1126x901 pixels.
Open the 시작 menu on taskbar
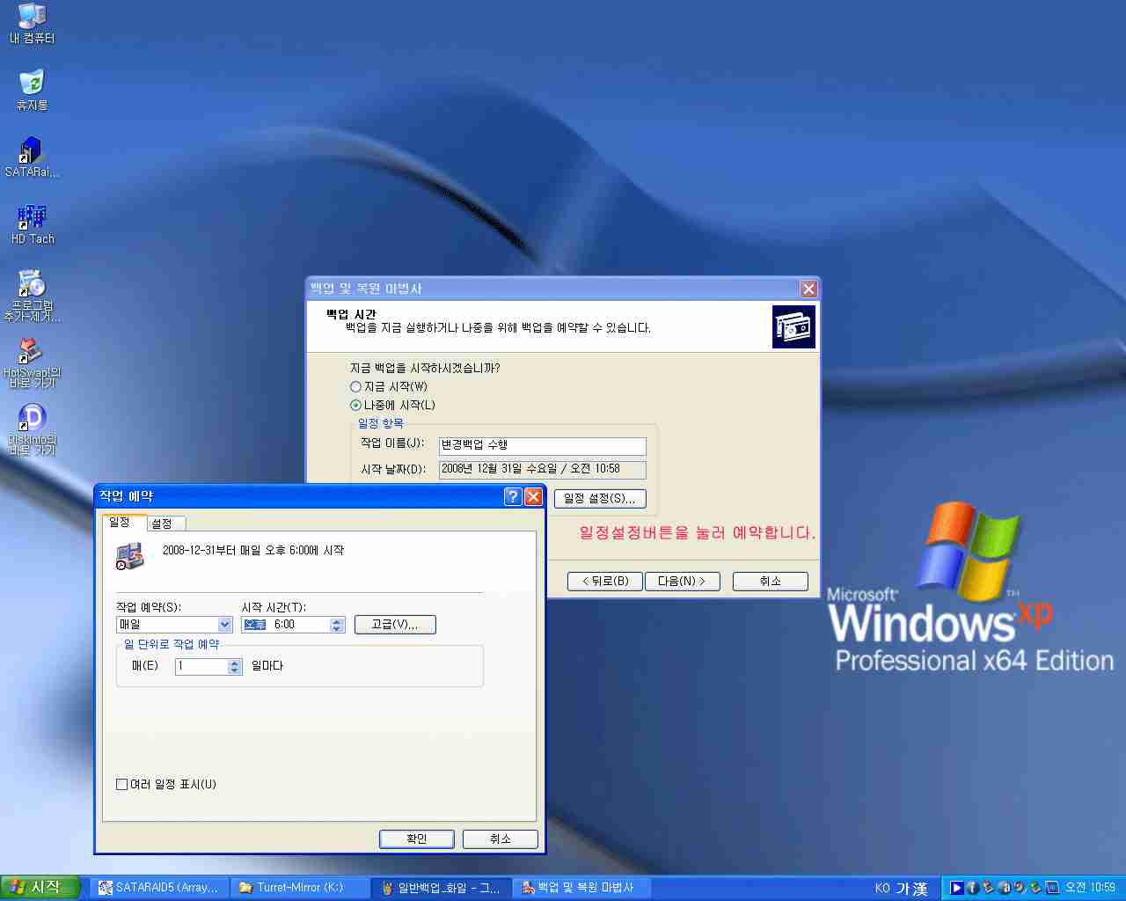coord(40,888)
